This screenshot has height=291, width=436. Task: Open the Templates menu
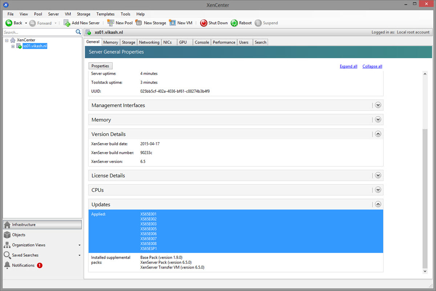click(x=105, y=14)
